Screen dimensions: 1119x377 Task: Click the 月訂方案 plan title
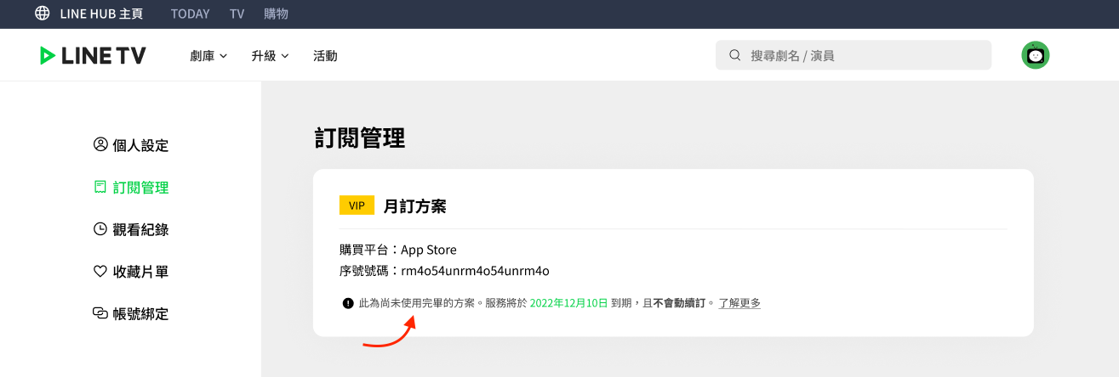(x=415, y=205)
